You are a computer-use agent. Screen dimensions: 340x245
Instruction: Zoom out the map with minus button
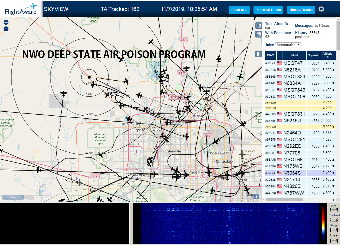pos(6,29)
